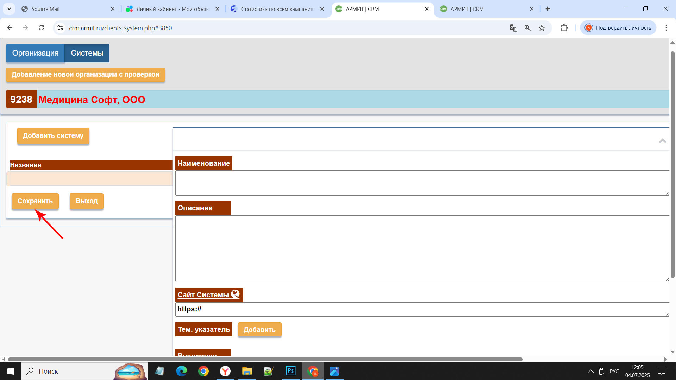This screenshot has height=380, width=676.
Task: Close the SquirrelMail tab
Action: point(113,9)
